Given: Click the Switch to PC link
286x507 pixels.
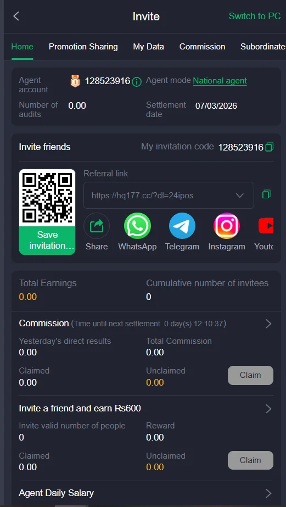Looking at the screenshot, I should pyautogui.click(x=255, y=16).
